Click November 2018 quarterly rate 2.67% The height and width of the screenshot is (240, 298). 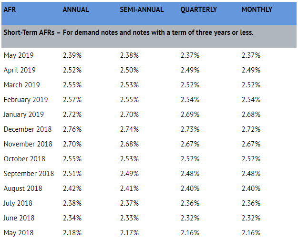190,144
